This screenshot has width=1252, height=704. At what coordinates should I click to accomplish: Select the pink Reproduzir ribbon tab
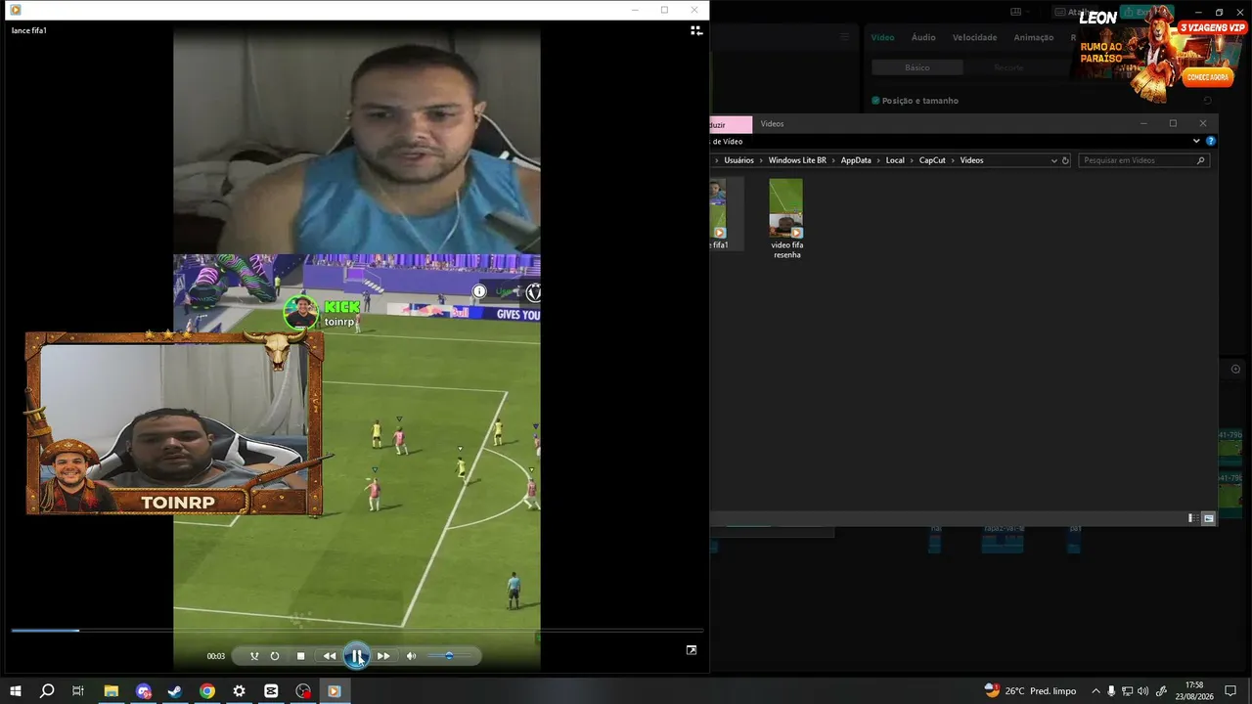coord(731,124)
